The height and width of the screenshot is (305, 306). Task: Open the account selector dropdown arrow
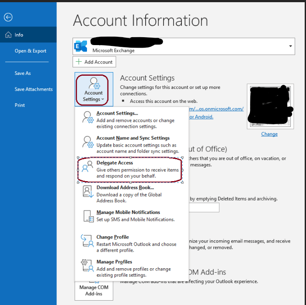tap(290, 46)
